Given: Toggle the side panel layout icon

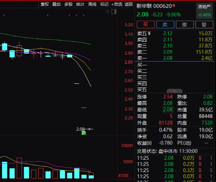Looking at the screenshot, I should (x=114, y=11).
